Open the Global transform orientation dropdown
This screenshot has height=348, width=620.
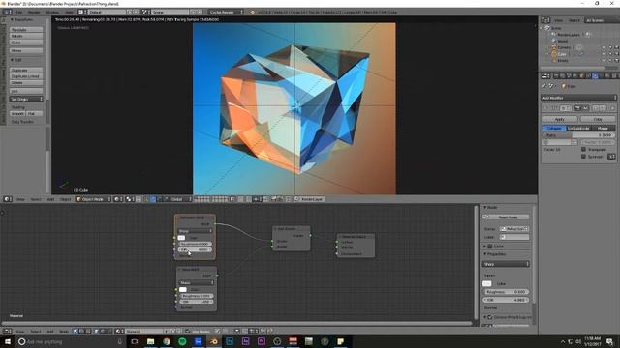(180, 199)
